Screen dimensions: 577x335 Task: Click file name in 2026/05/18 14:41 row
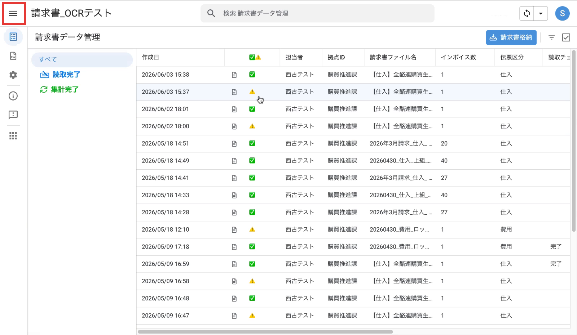[x=401, y=178]
